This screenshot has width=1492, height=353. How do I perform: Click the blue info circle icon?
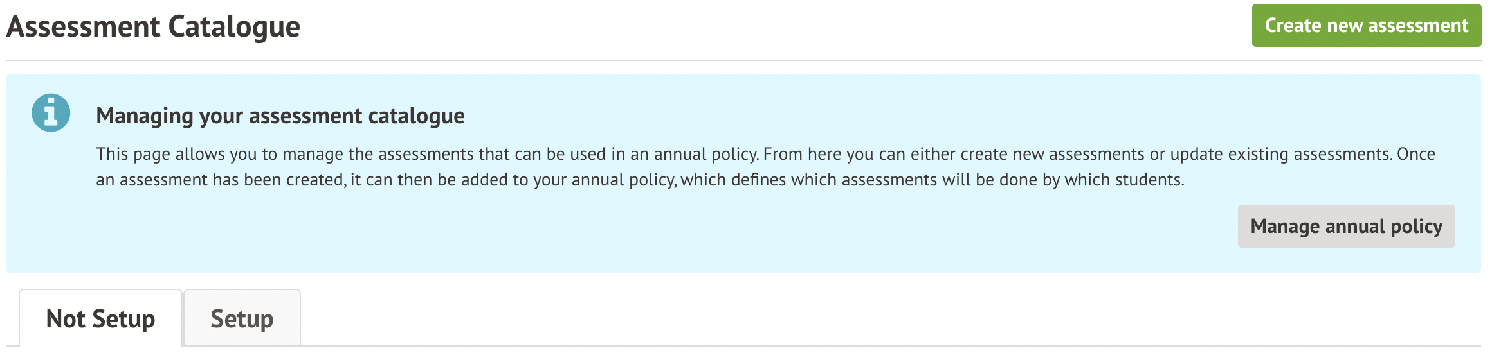[51, 113]
